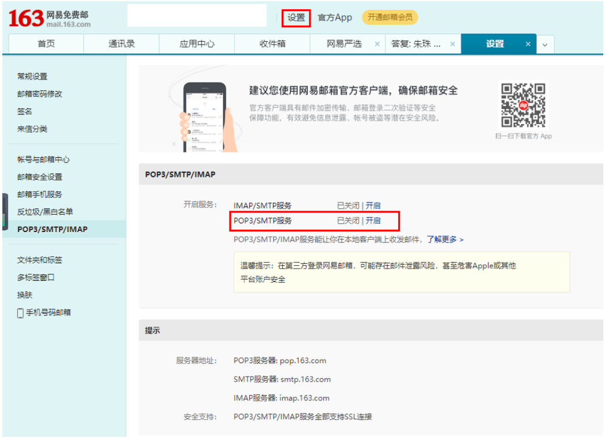
Task: Open 邮箱手机服务 in the sidebar
Action: [40, 194]
